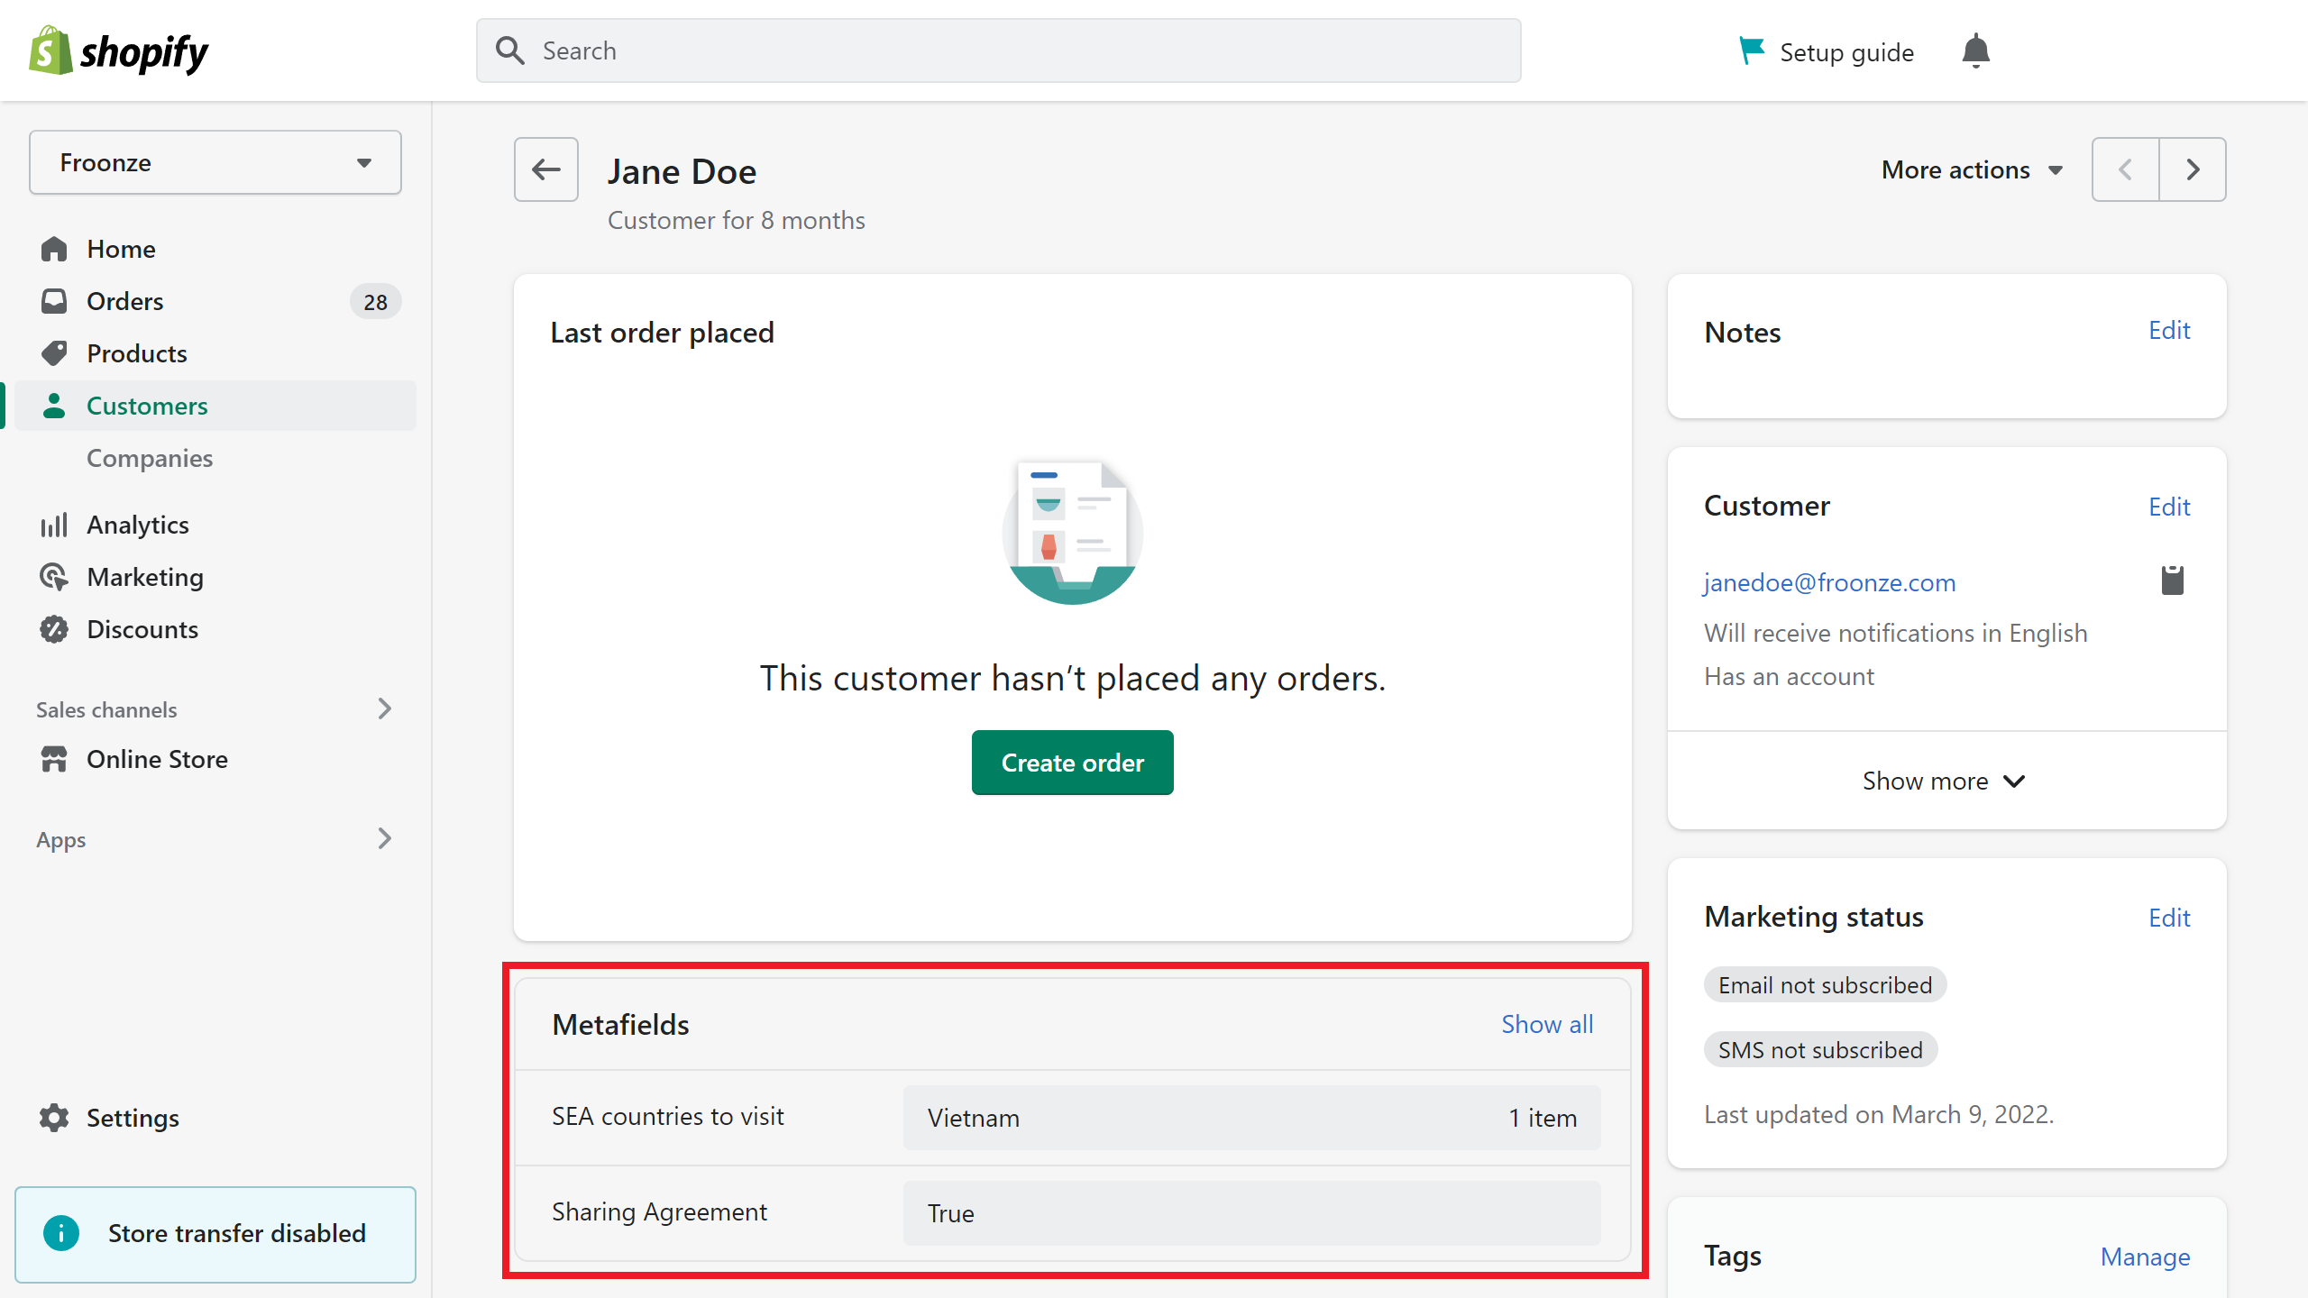The height and width of the screenshot is (1298, 2308).
Task: Open the notifications bell
Action: [1975, 50]
